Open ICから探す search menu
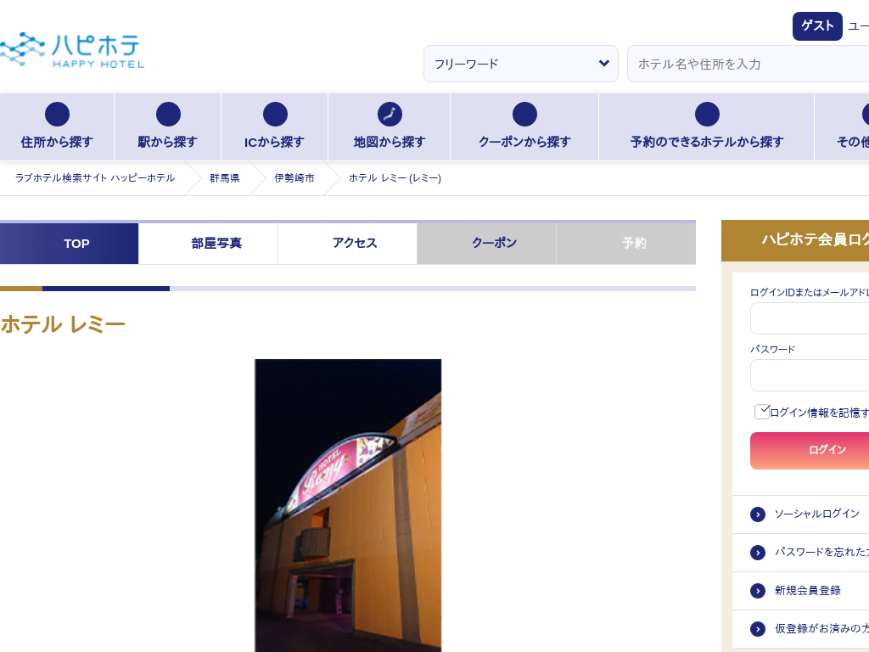 point(275,127)
